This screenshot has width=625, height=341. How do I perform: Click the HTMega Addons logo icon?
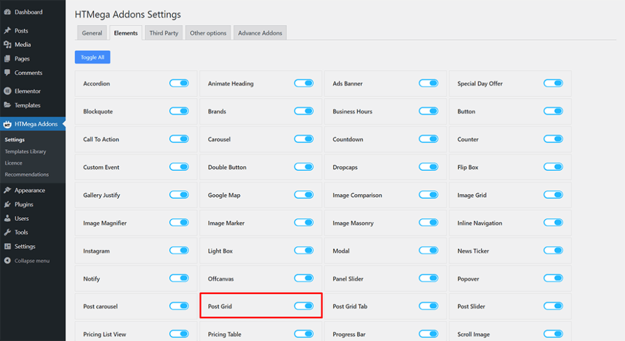tap(7, 124)
